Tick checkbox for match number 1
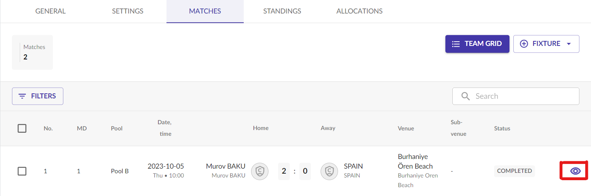The image size is (591, 196). (22, 171)
